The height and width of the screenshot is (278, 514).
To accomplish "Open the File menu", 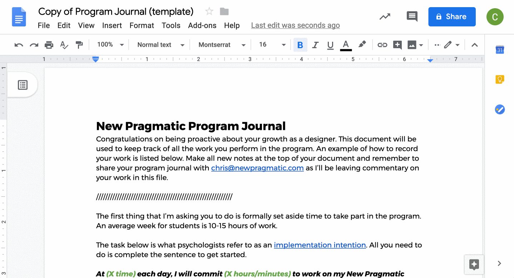I will (x=44, y=25).
